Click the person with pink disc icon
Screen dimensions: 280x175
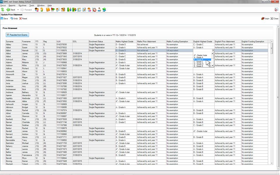(x=89, y=10)
